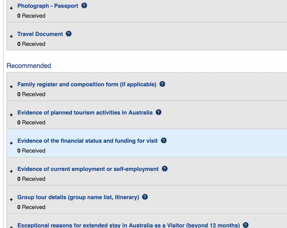
Task: Expand financial status and funding plus sign
Action: 11,143
